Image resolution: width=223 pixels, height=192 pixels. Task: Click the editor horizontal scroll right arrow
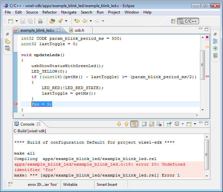(x=197, y=115)
